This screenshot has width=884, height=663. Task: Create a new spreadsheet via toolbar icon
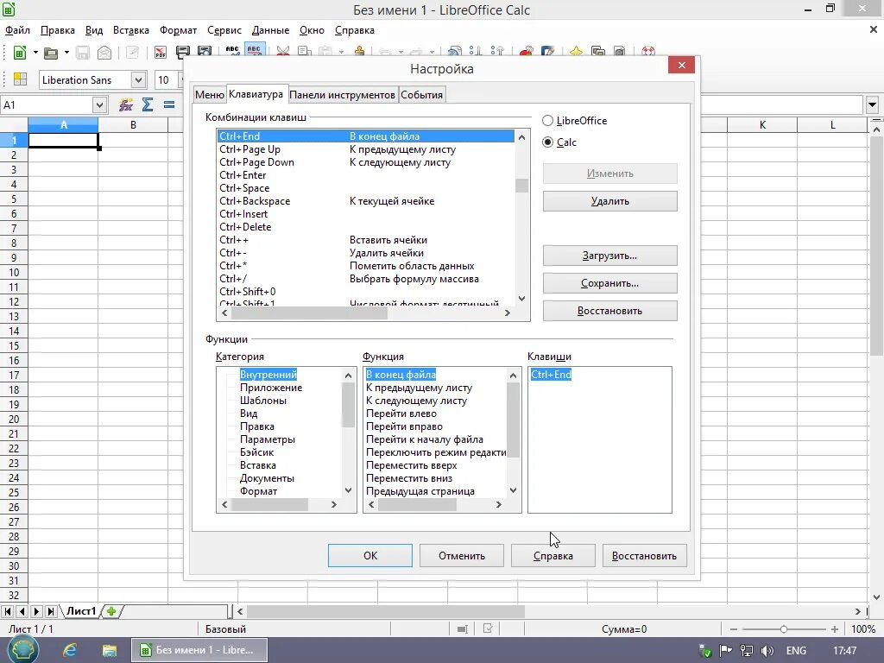pos(20,53)
